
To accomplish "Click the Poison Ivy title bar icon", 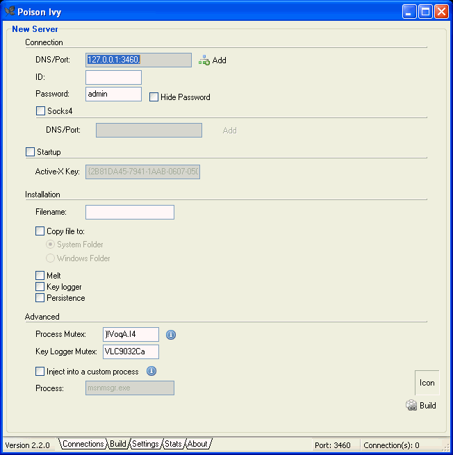I will (x=10, y=10).
